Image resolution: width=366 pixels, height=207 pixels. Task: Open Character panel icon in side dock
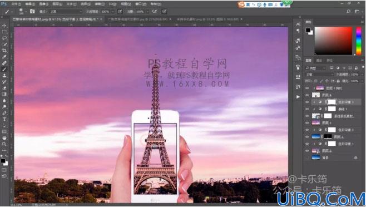[x=298, y=24]
